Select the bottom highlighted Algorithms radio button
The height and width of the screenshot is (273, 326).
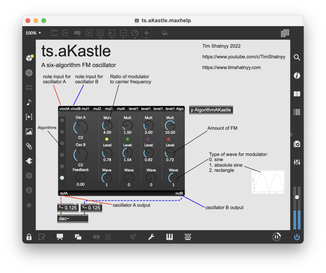coord(62,178)
